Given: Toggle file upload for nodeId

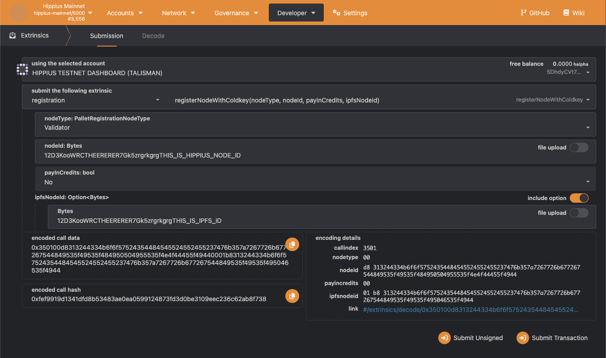Looking at the screenshot, I should click(579, 147).
